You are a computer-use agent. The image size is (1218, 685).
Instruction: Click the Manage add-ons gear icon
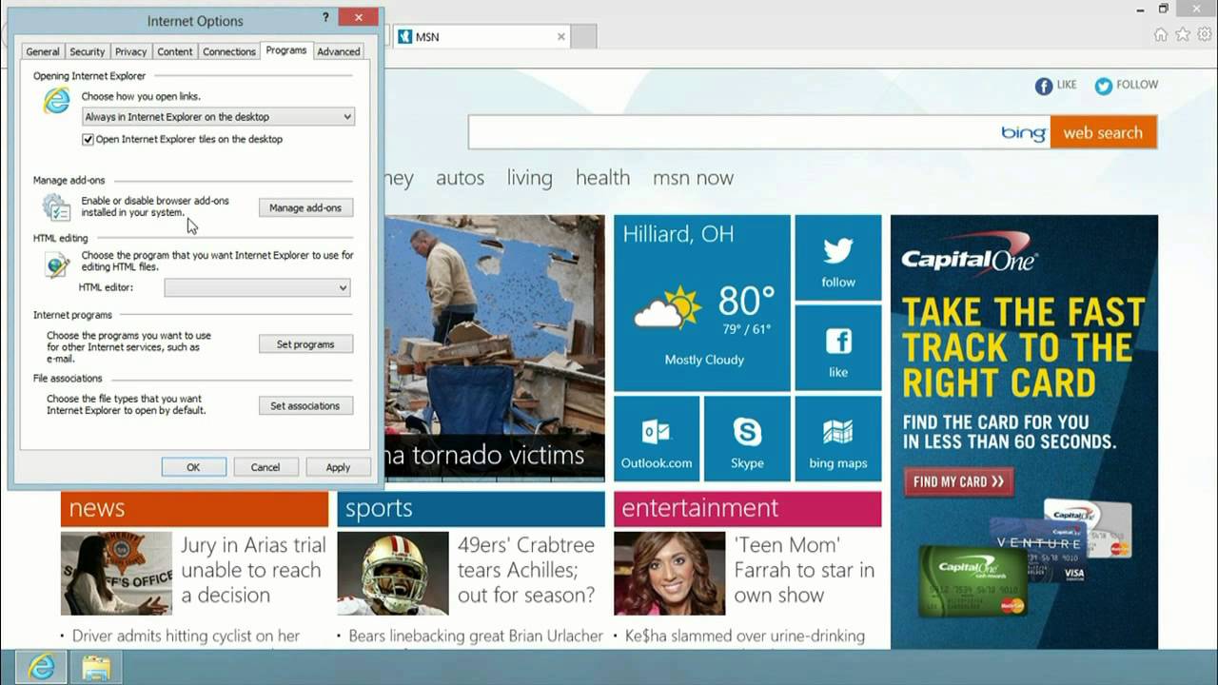click(56, 206)
